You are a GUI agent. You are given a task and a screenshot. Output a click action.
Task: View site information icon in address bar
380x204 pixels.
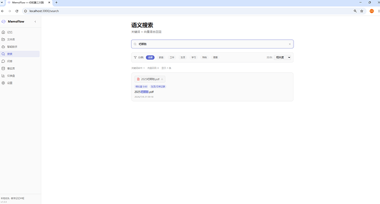(x=25, y=11)
